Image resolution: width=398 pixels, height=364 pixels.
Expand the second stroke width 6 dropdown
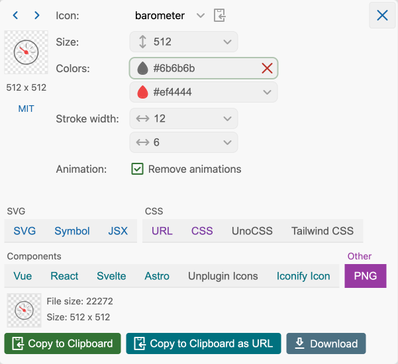(x=227, y=142)
